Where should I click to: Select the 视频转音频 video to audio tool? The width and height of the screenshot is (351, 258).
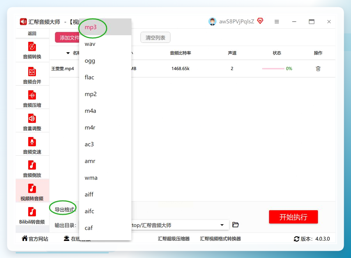tap(32, 191)
